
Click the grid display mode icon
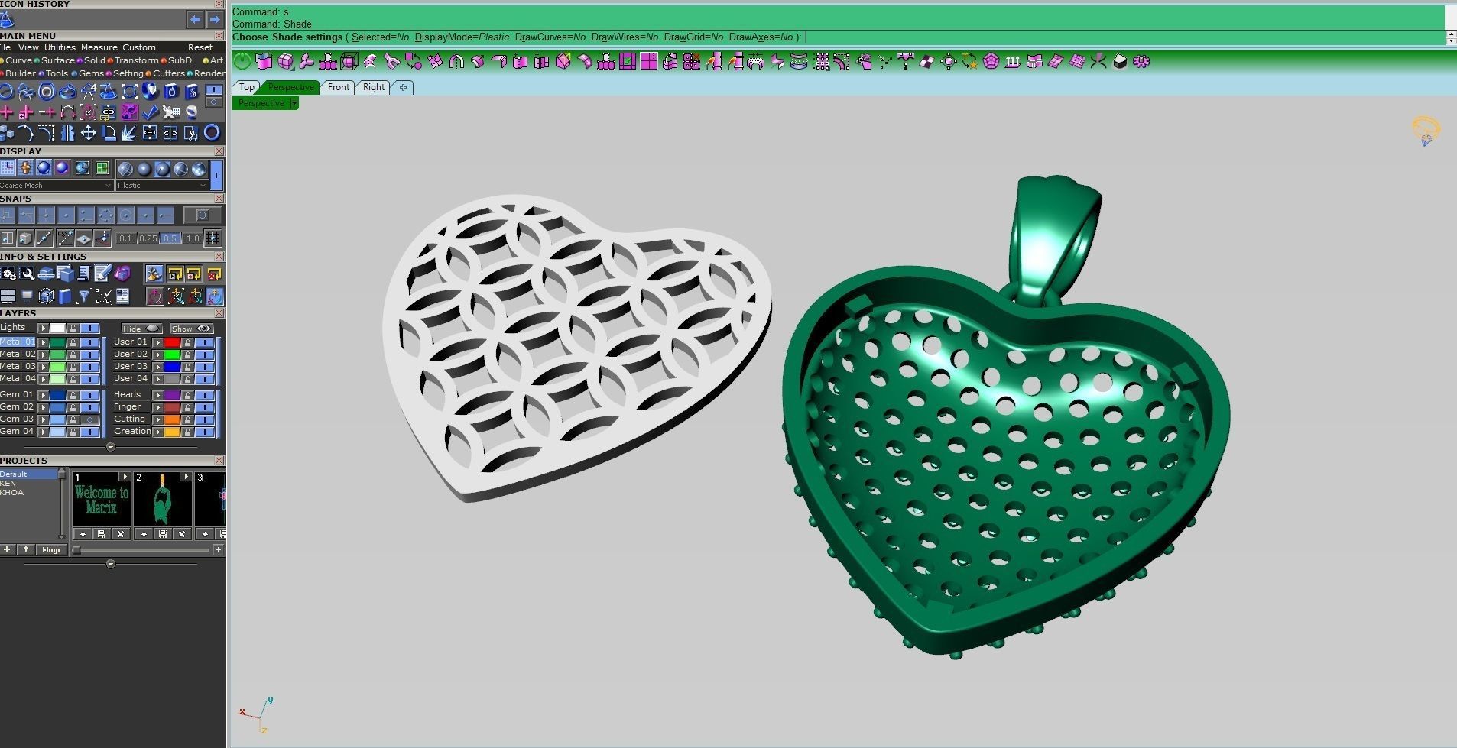[x=8, y=167]
